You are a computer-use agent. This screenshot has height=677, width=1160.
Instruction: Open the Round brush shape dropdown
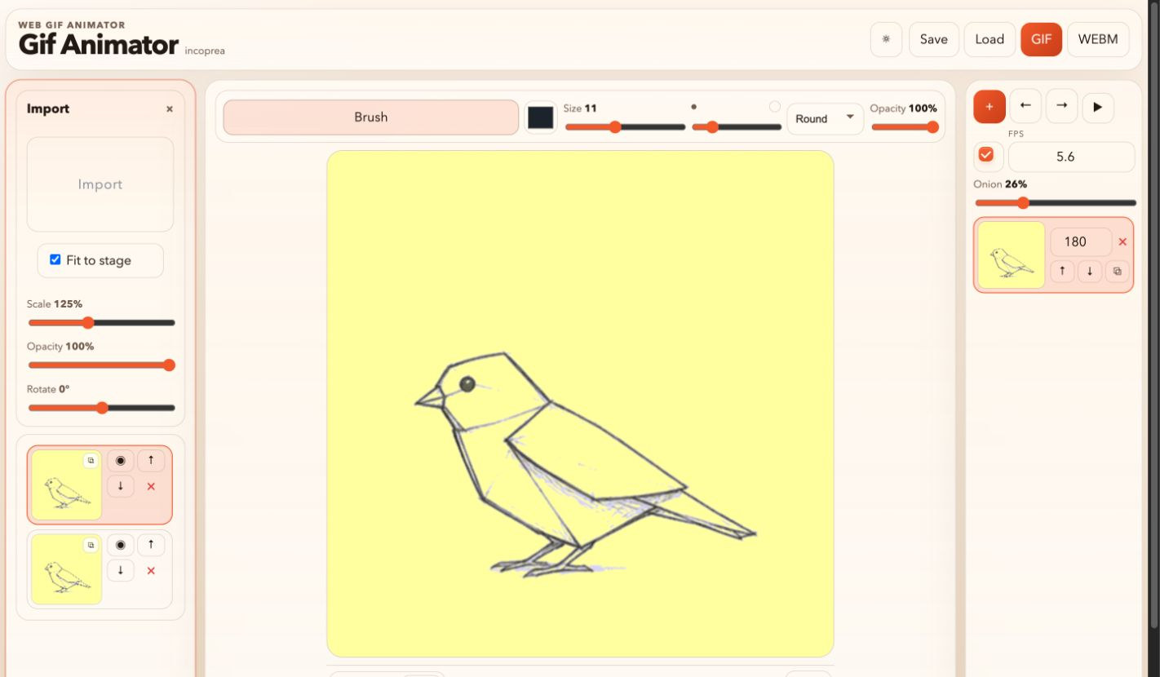point(825,119)
